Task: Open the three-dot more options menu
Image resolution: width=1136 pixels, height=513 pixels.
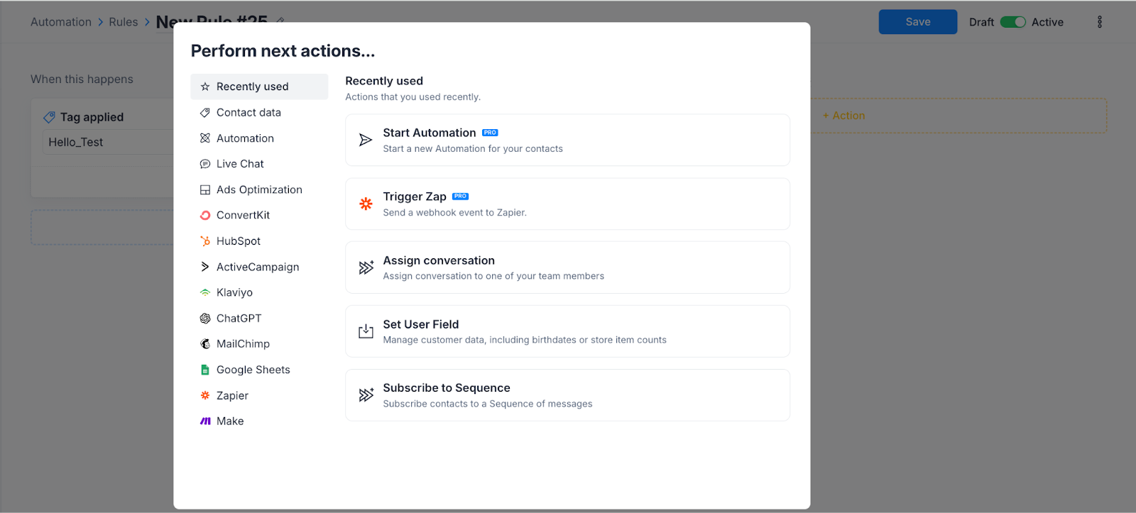Action: pyautogui.click(x=1100, y=22)
